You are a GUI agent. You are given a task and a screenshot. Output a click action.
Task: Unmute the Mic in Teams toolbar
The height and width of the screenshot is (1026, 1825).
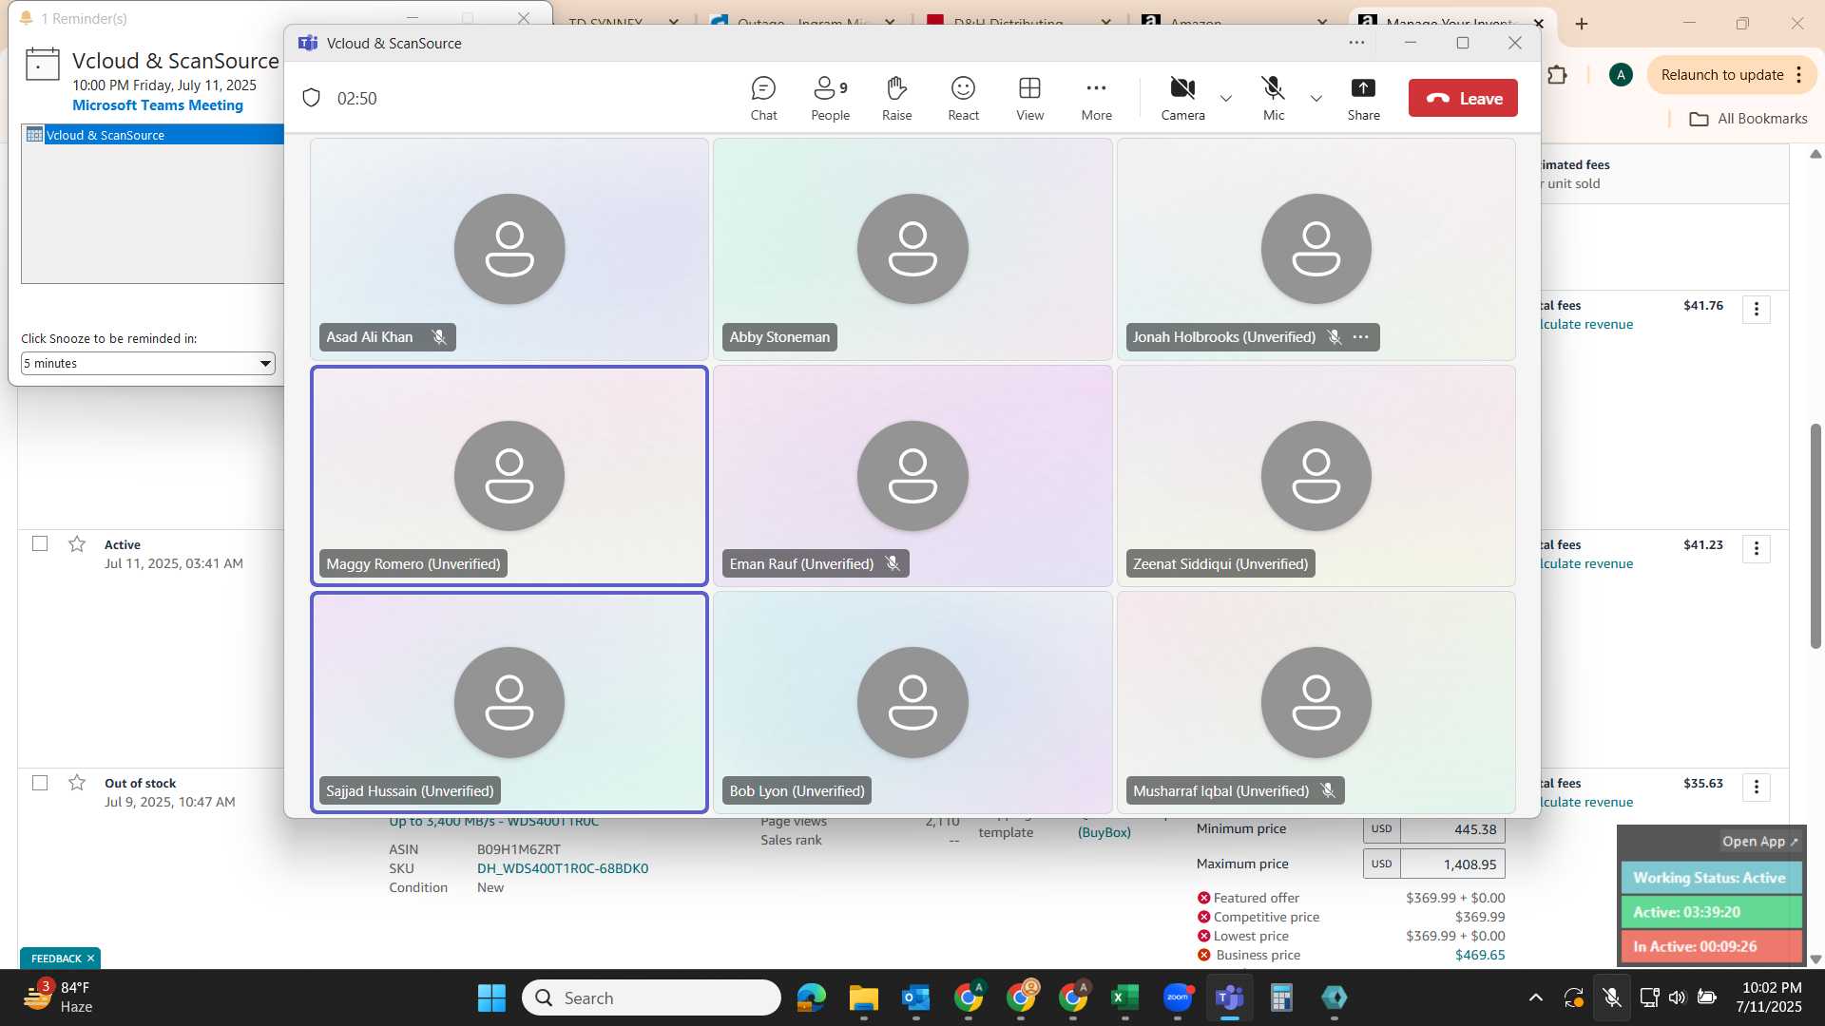tap(1273, 99)
